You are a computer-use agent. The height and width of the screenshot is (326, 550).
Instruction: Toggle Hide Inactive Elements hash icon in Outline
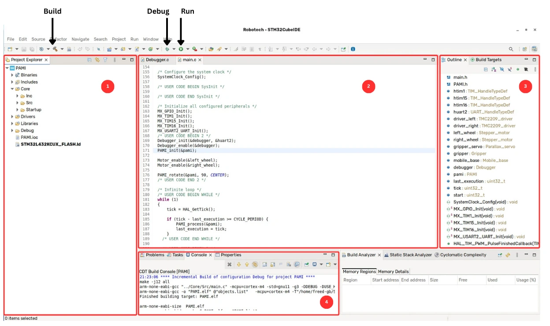(526, 69)
